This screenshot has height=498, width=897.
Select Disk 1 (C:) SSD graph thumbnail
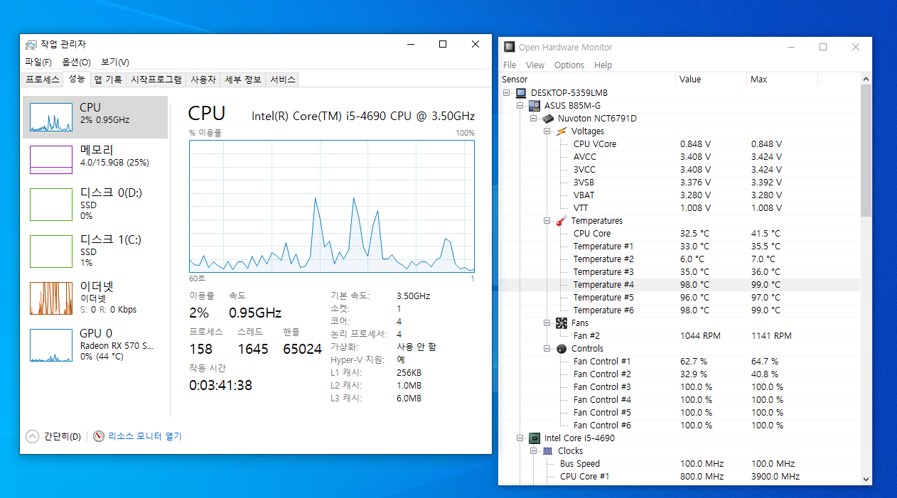coord(51,251)
